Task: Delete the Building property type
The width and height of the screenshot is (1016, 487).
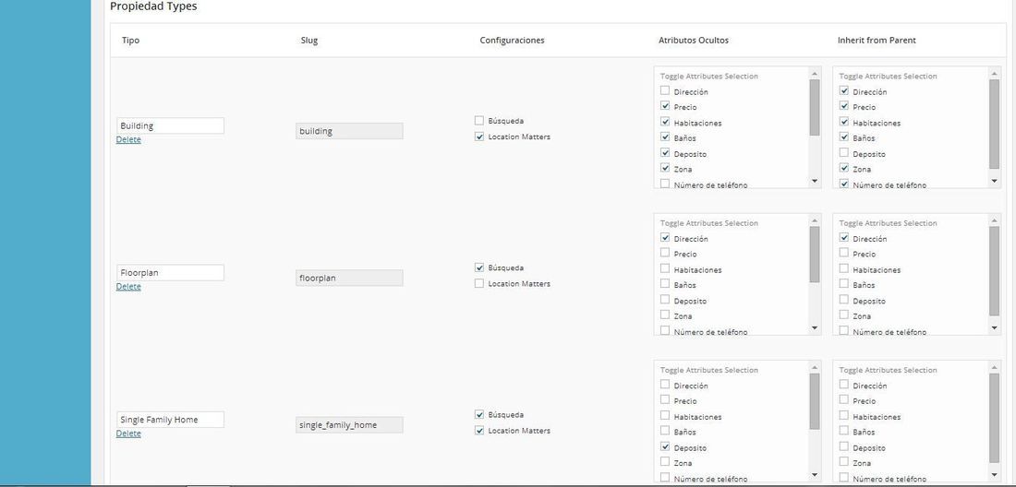Action: point(128,139)
